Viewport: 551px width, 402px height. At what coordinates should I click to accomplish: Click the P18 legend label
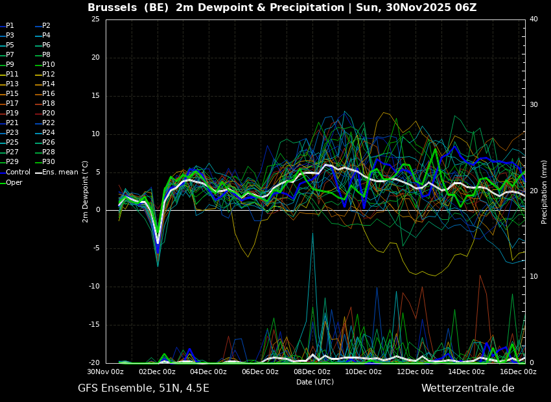click(49, 104)
